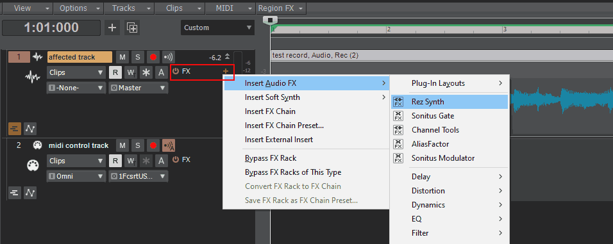Click the Sonitus Modulator plug-in icon
The width and height of the screenshot is (613, 244).
tap(398, 158)
